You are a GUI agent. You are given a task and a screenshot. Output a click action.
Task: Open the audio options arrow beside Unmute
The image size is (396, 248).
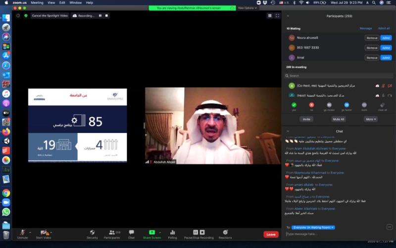(30, 232)
